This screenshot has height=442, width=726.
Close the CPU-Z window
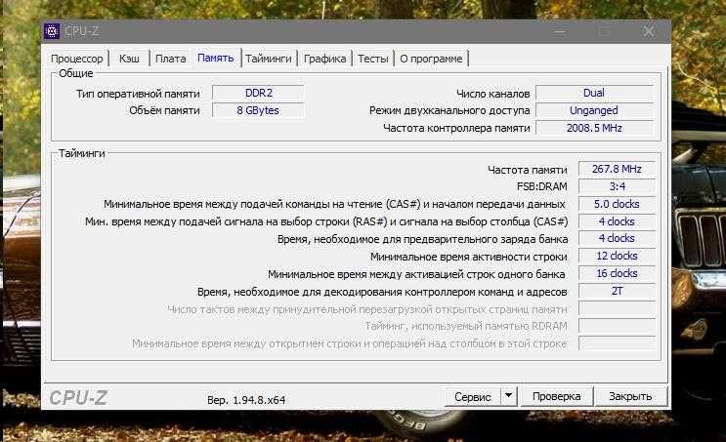pyautogui.click(x=649, y=31)
